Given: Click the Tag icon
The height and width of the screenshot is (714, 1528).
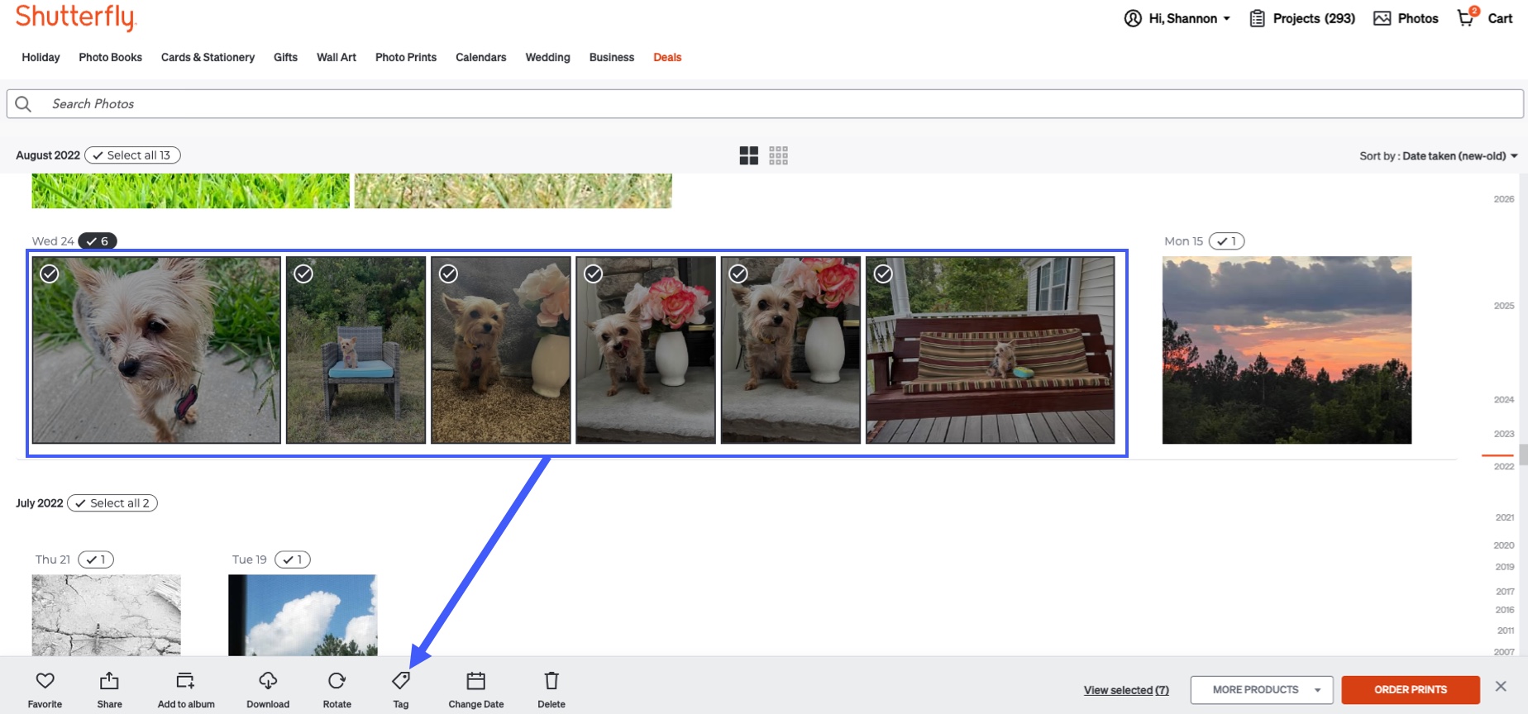Looking at the screenshot, I should (401, 680).
